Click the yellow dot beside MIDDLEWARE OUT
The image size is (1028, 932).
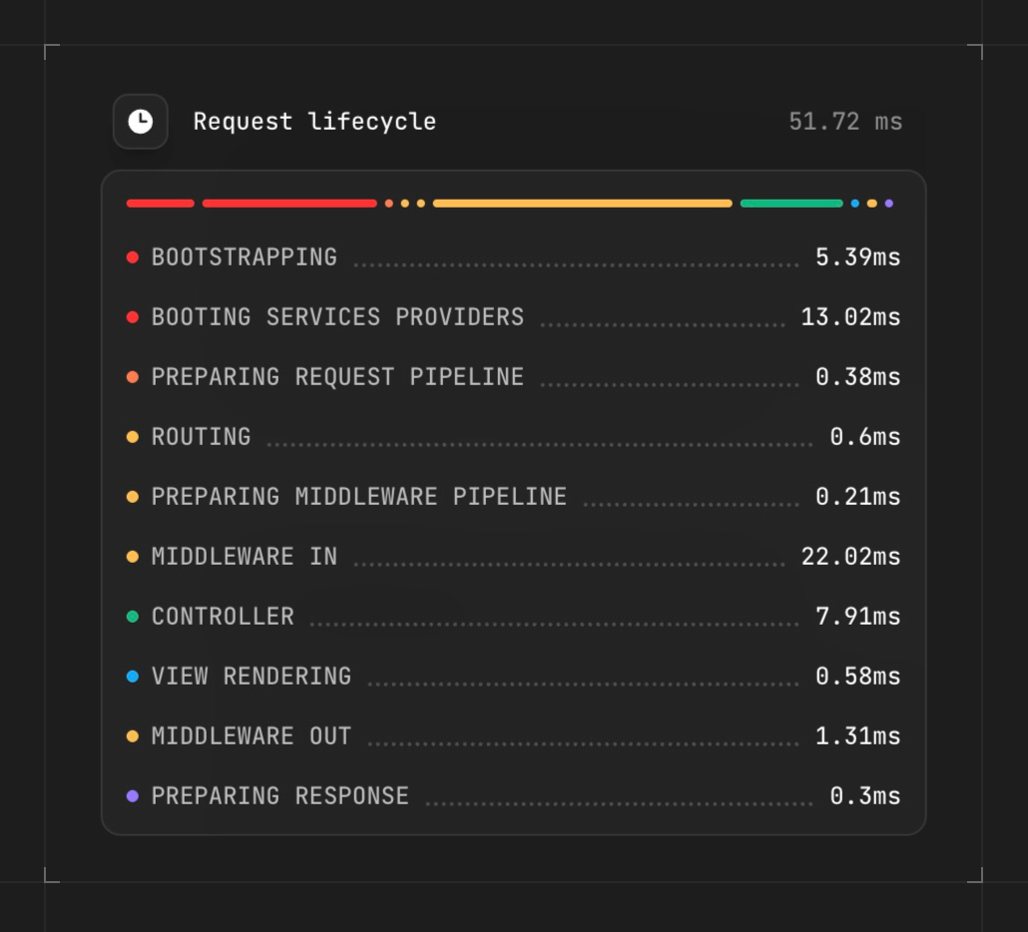click(133, 736)
